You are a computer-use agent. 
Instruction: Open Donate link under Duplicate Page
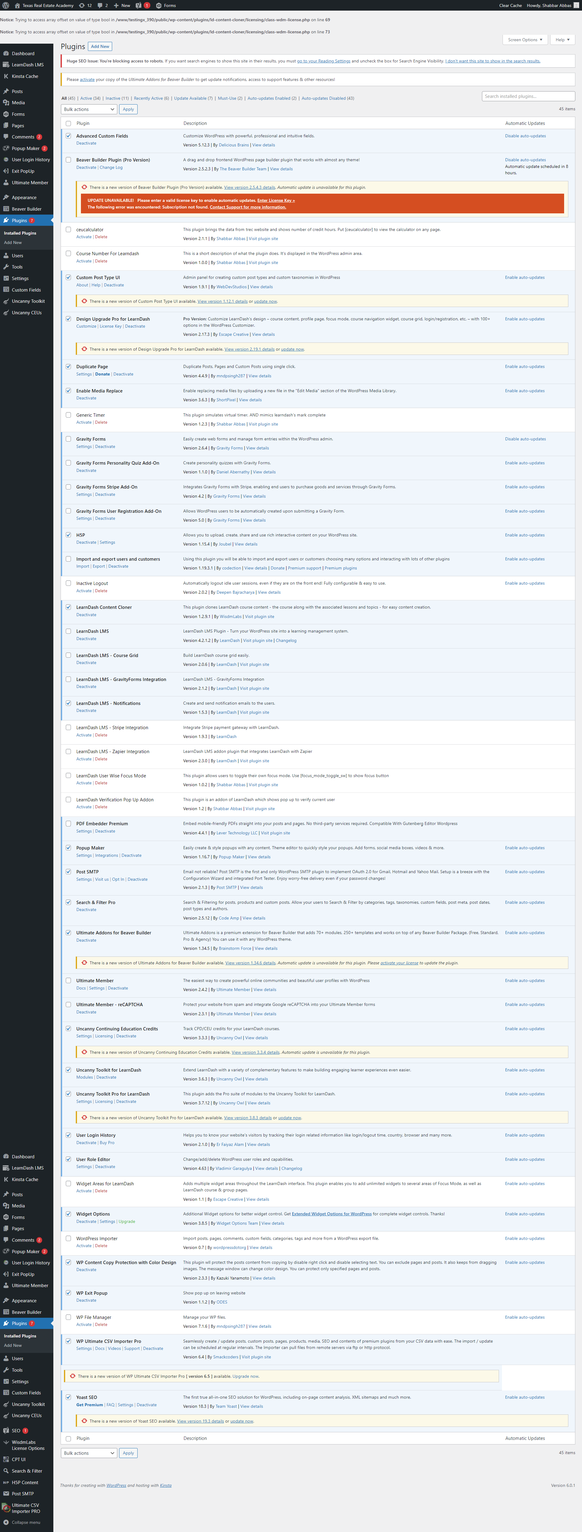102,374
